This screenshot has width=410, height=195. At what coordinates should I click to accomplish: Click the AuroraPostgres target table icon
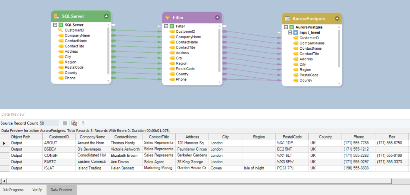pos(287,18)
